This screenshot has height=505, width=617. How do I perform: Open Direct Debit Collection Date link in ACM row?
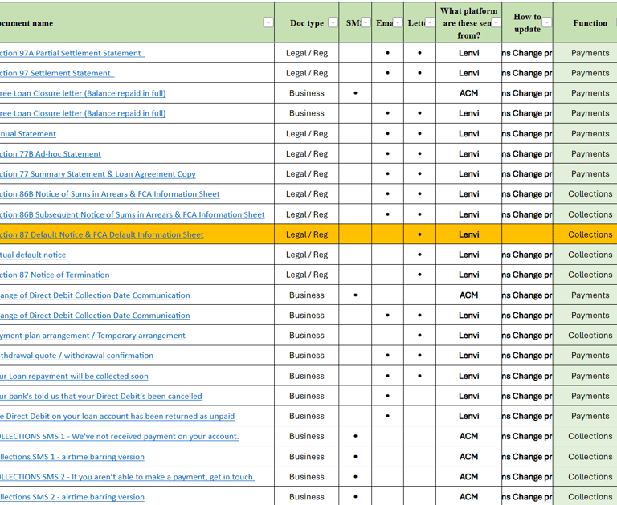[95, 295]
